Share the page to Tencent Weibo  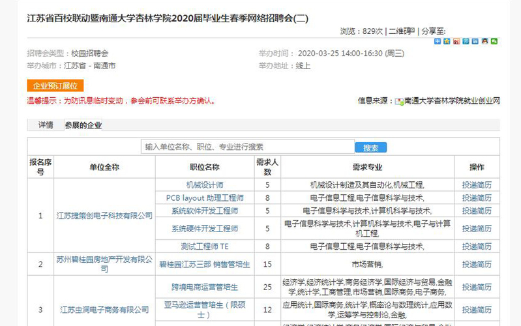tap(466, 41)
